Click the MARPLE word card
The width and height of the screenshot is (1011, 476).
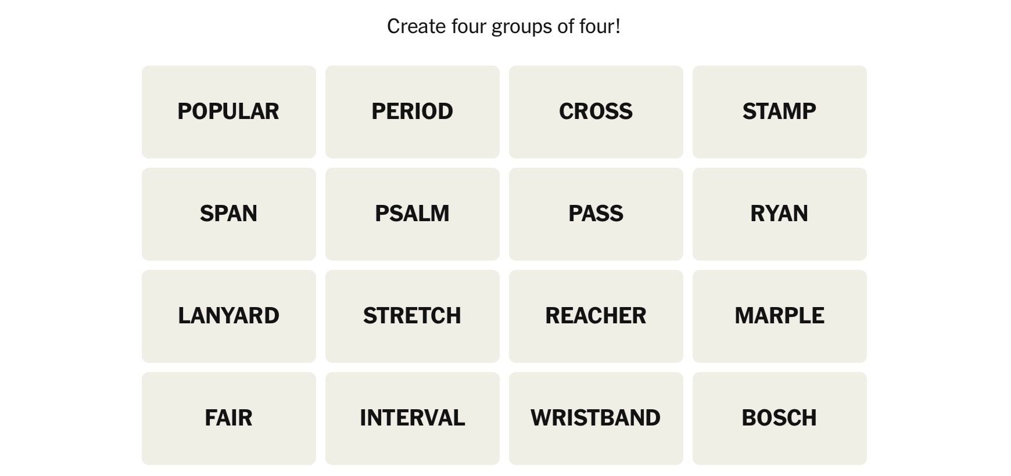(779, 316)
